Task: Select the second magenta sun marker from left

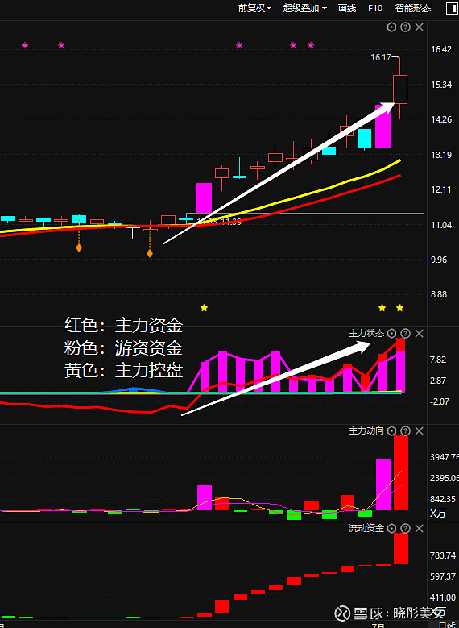Action: point(61,45)
